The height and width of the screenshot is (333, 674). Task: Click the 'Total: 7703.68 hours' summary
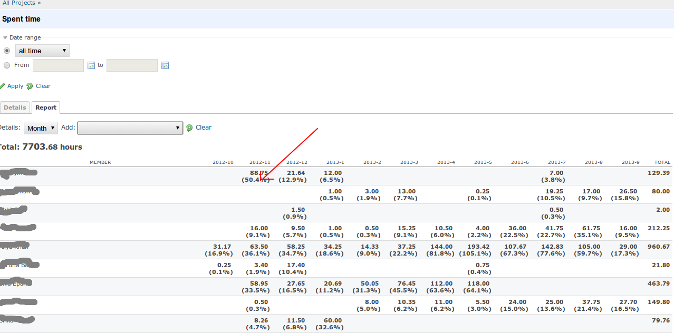coord(41,147)
